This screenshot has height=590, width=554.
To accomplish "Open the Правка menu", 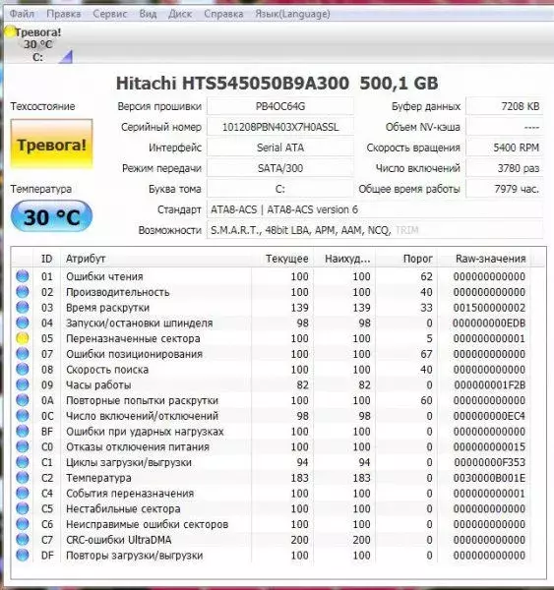I will pyautogui.click(x=63, y=14).
